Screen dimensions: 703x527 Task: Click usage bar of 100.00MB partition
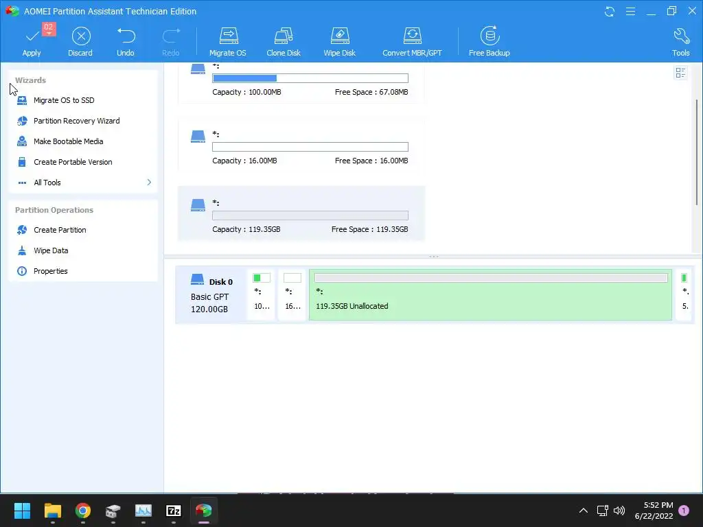(x=310, y=78)
